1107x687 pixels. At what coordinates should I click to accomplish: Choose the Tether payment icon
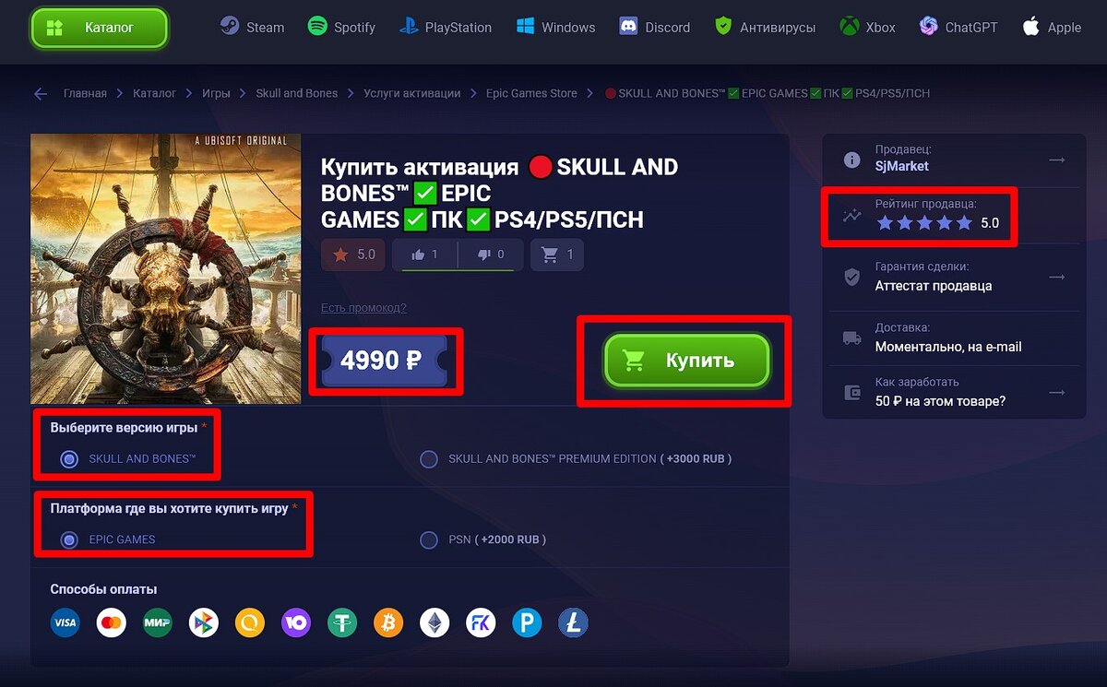coord(342,623)
